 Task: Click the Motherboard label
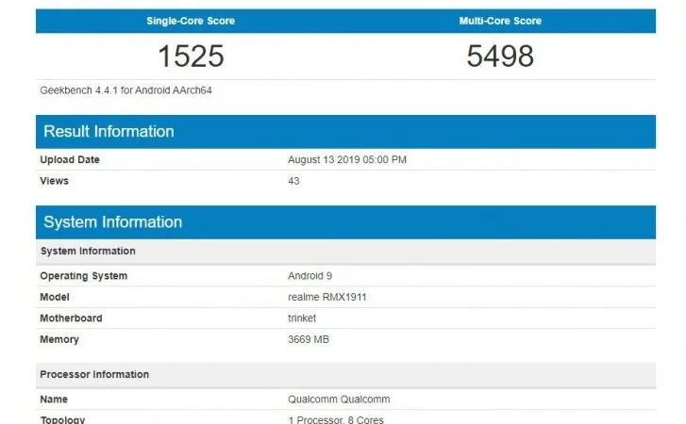[x=71, y=318]
